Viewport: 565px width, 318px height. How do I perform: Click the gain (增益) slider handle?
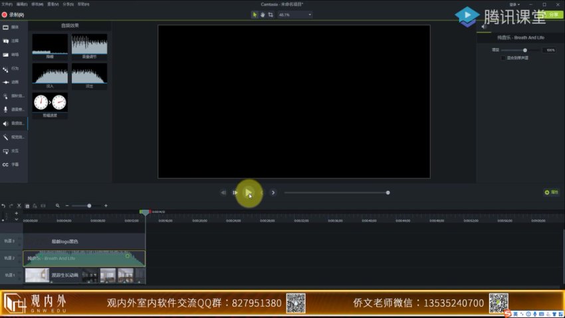point(525,50)
